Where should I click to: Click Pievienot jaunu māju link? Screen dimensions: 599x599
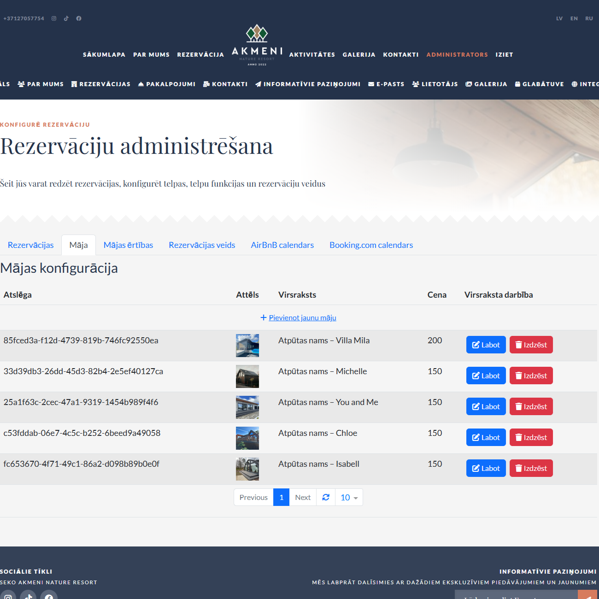tap(302, 318)
